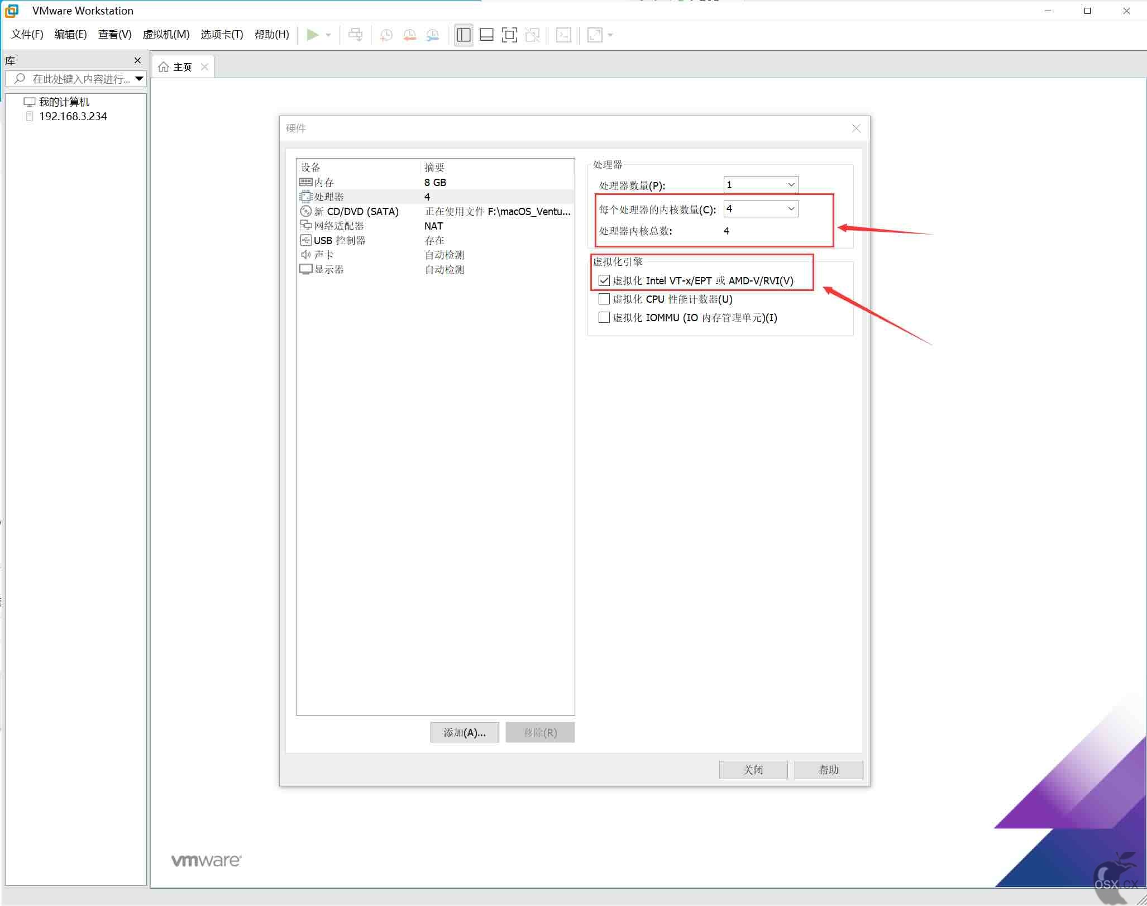Open the 文件(F) menu

(x=27, y=35)
